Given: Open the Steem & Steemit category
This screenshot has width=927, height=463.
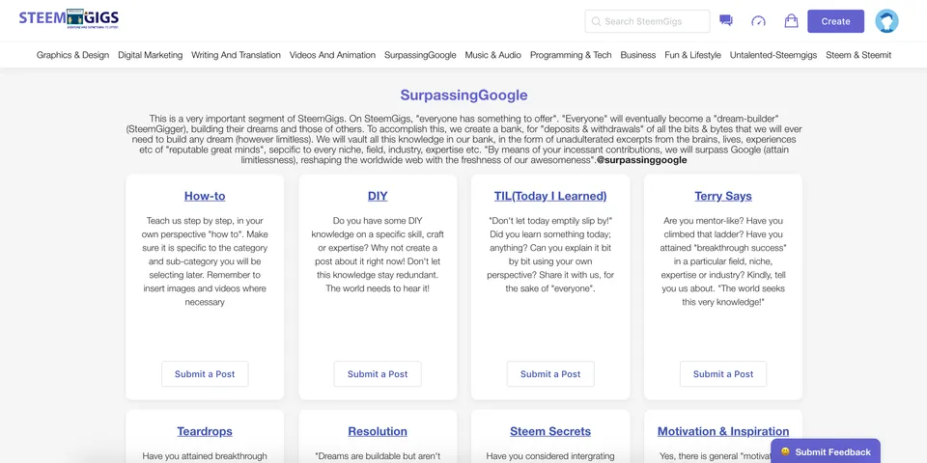Looking at the screenshot, I should coord(858,55).
